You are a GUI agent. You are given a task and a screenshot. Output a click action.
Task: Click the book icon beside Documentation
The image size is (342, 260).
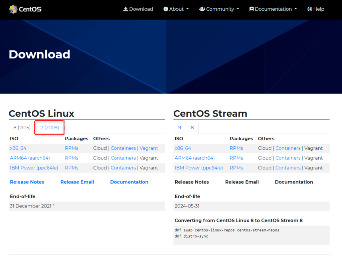[251, 9]
